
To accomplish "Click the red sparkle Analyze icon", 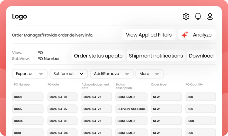I will point(185,34).
